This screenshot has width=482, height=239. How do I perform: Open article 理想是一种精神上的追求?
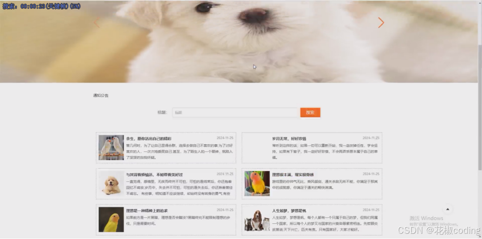click(147, 211)
